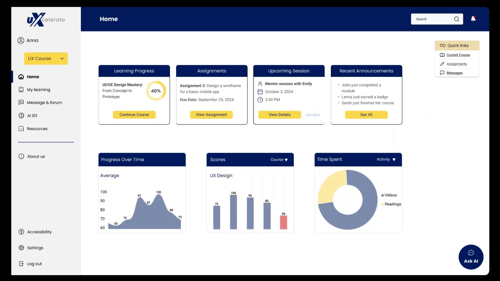500x281 pixels.
Task: Click Anna's profile avatar icon
Action: pos(21,40)
